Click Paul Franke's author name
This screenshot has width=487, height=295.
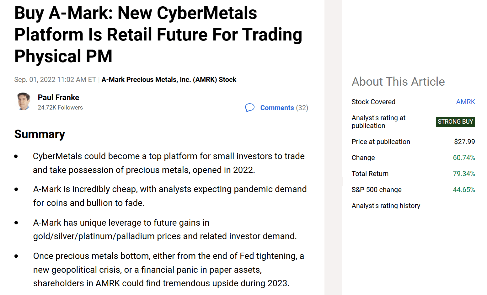tap(58, 97)
